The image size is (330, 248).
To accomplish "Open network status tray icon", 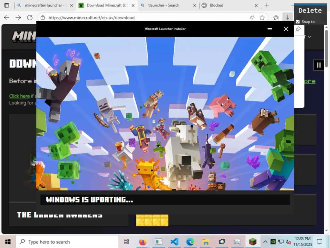I will (x=281, y=242).
